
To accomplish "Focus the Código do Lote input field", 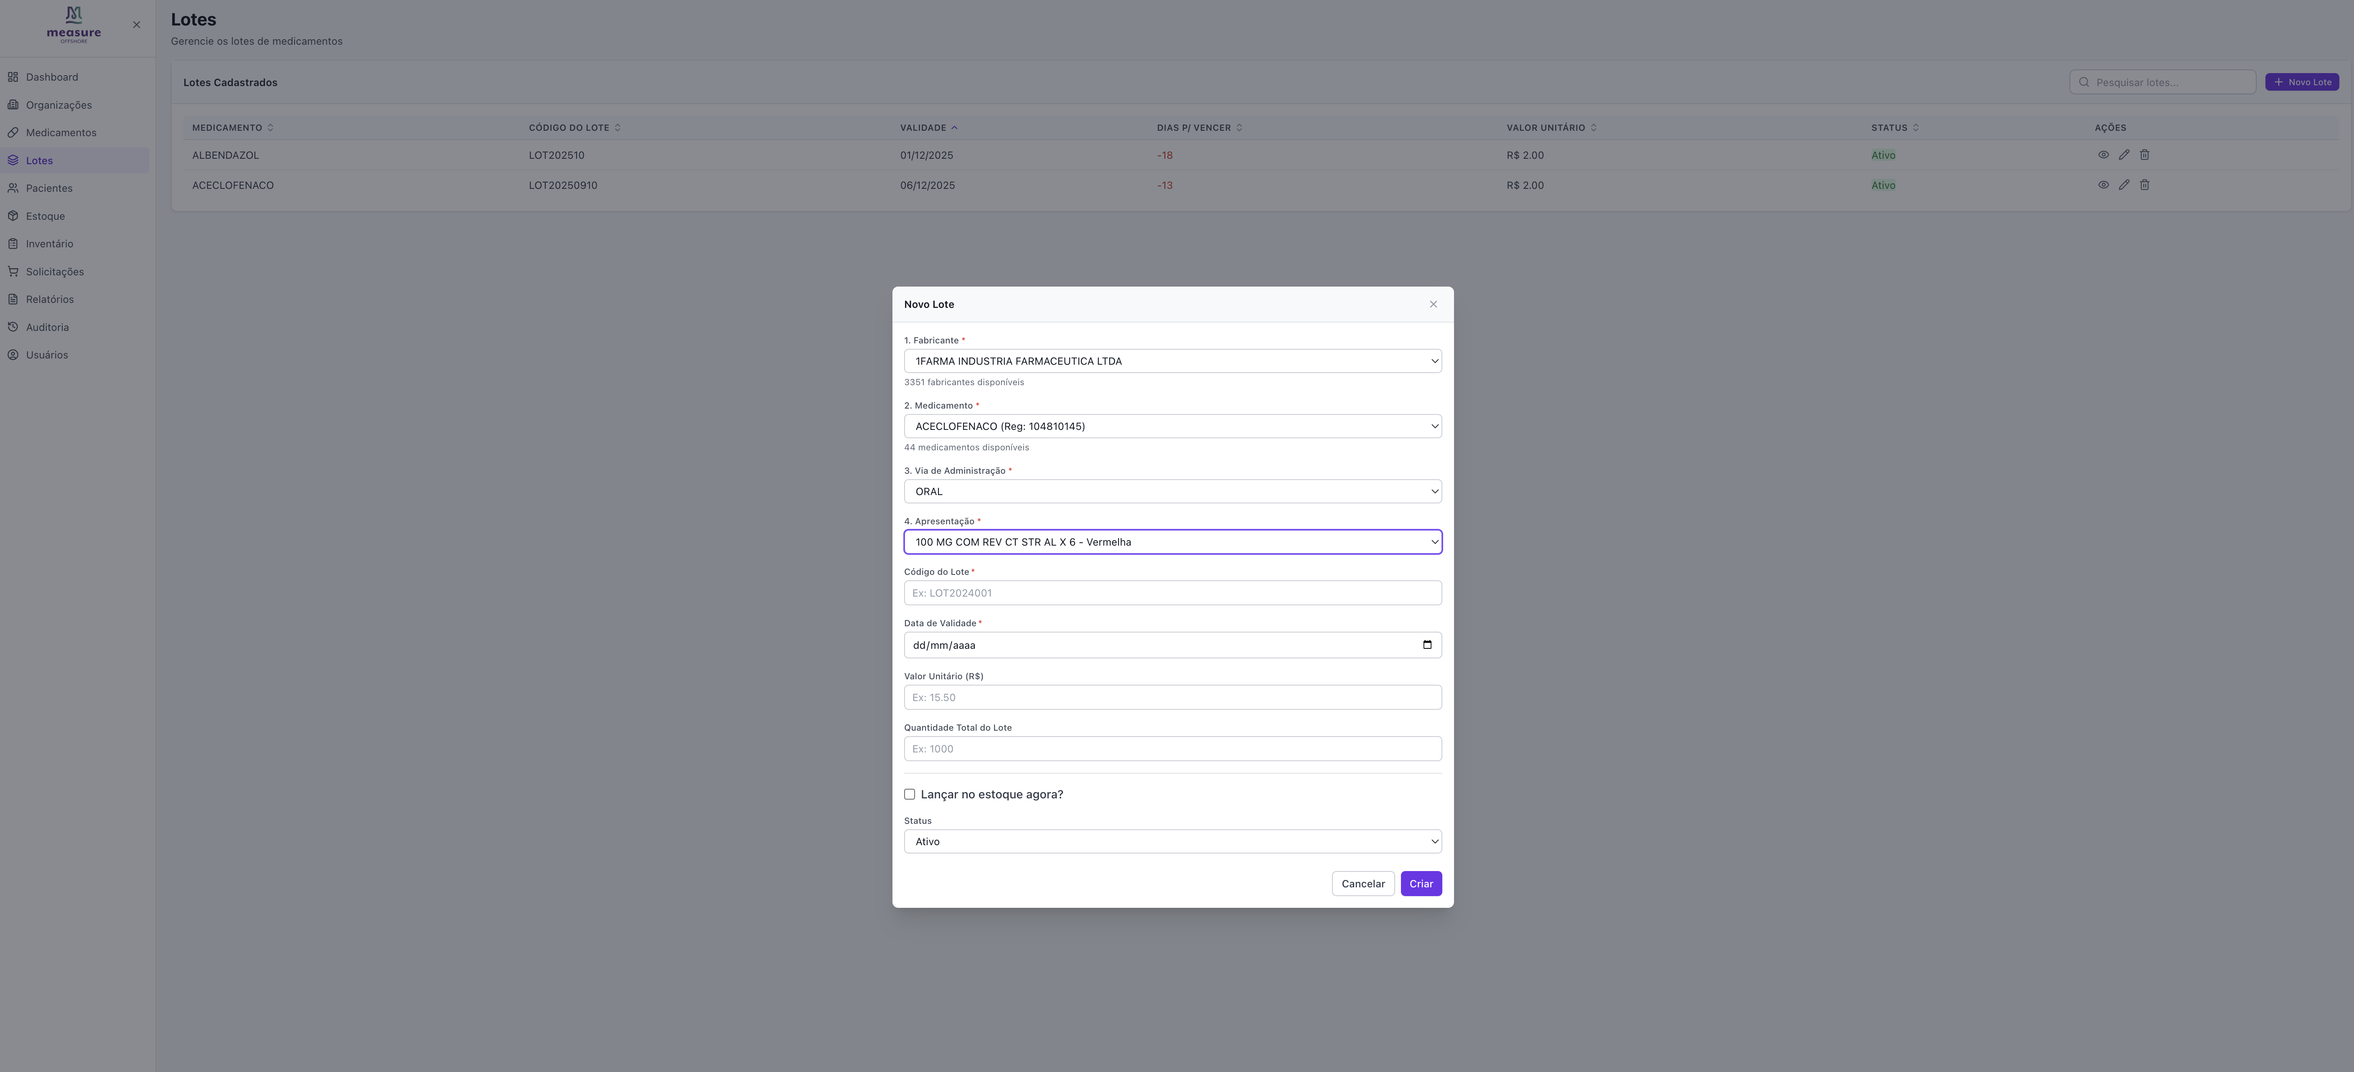I will (x=1172, y=593).
